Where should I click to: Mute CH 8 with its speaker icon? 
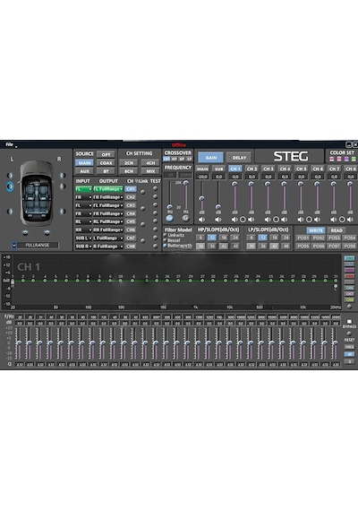coord(351,220)
